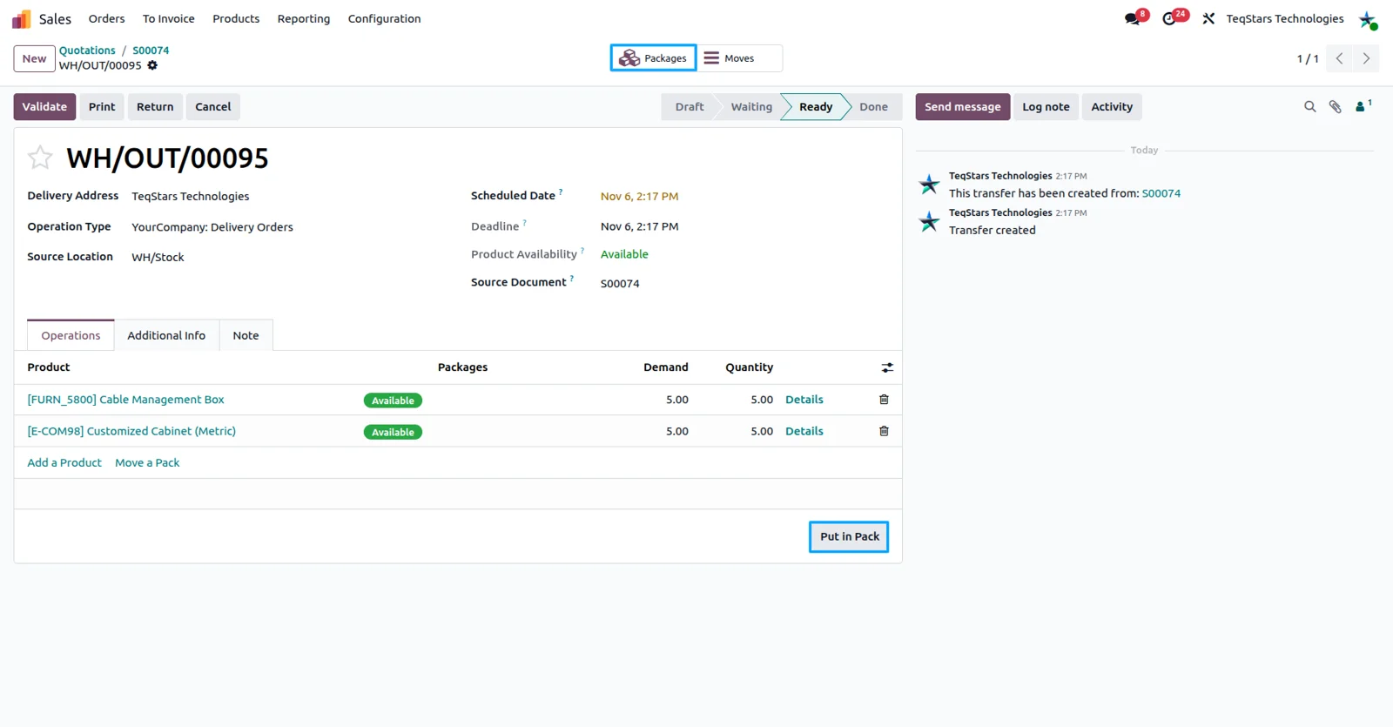The image size is (1393, 727).
Task: Search messages in the chatter
Action: (x=1309, y=106)
